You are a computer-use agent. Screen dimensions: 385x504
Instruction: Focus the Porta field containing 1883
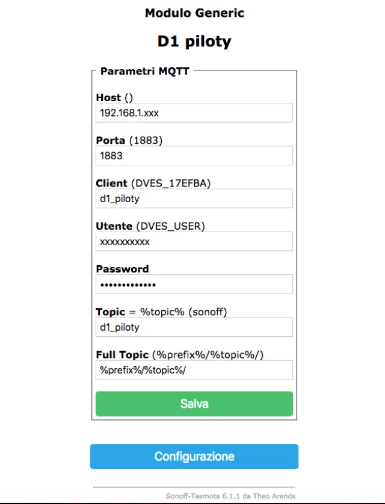click(x=194, y=156)
